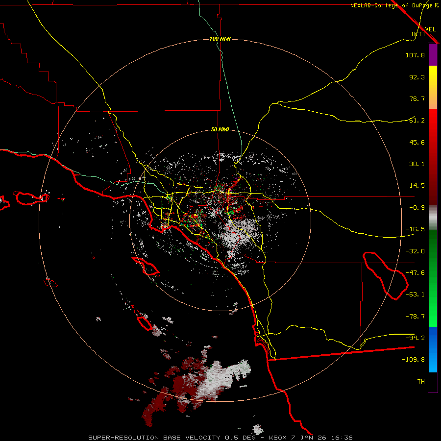Pick the purple segment of the color bar
Image resolution: width=441 pixels, height=441 pixels.
(433, 54)
